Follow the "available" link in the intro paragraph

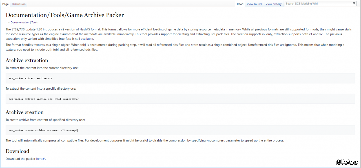87,39
